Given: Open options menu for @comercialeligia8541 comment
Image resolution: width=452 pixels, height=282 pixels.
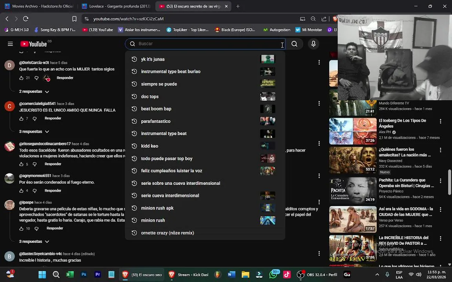Looking at the screenshot, I should (x=319, y=103).
